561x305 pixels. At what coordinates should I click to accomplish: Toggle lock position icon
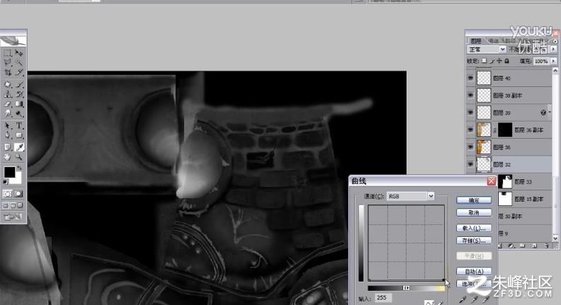499,61
